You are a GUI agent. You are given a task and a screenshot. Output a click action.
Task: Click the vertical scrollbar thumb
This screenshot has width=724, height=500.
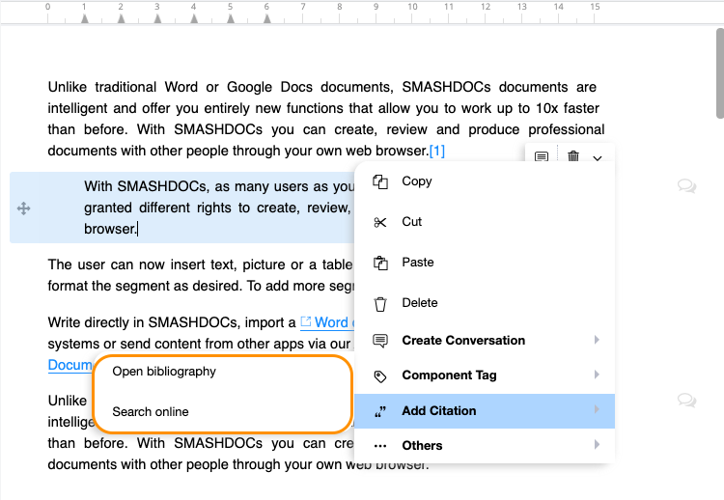coord(720,73)
